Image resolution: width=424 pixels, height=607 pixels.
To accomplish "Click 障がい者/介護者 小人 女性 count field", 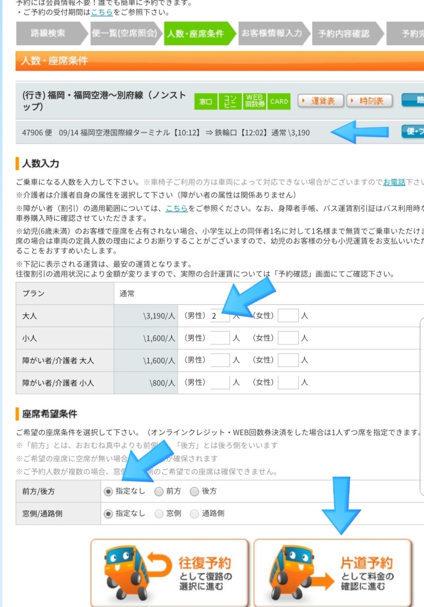I will [x=288, y=382].
